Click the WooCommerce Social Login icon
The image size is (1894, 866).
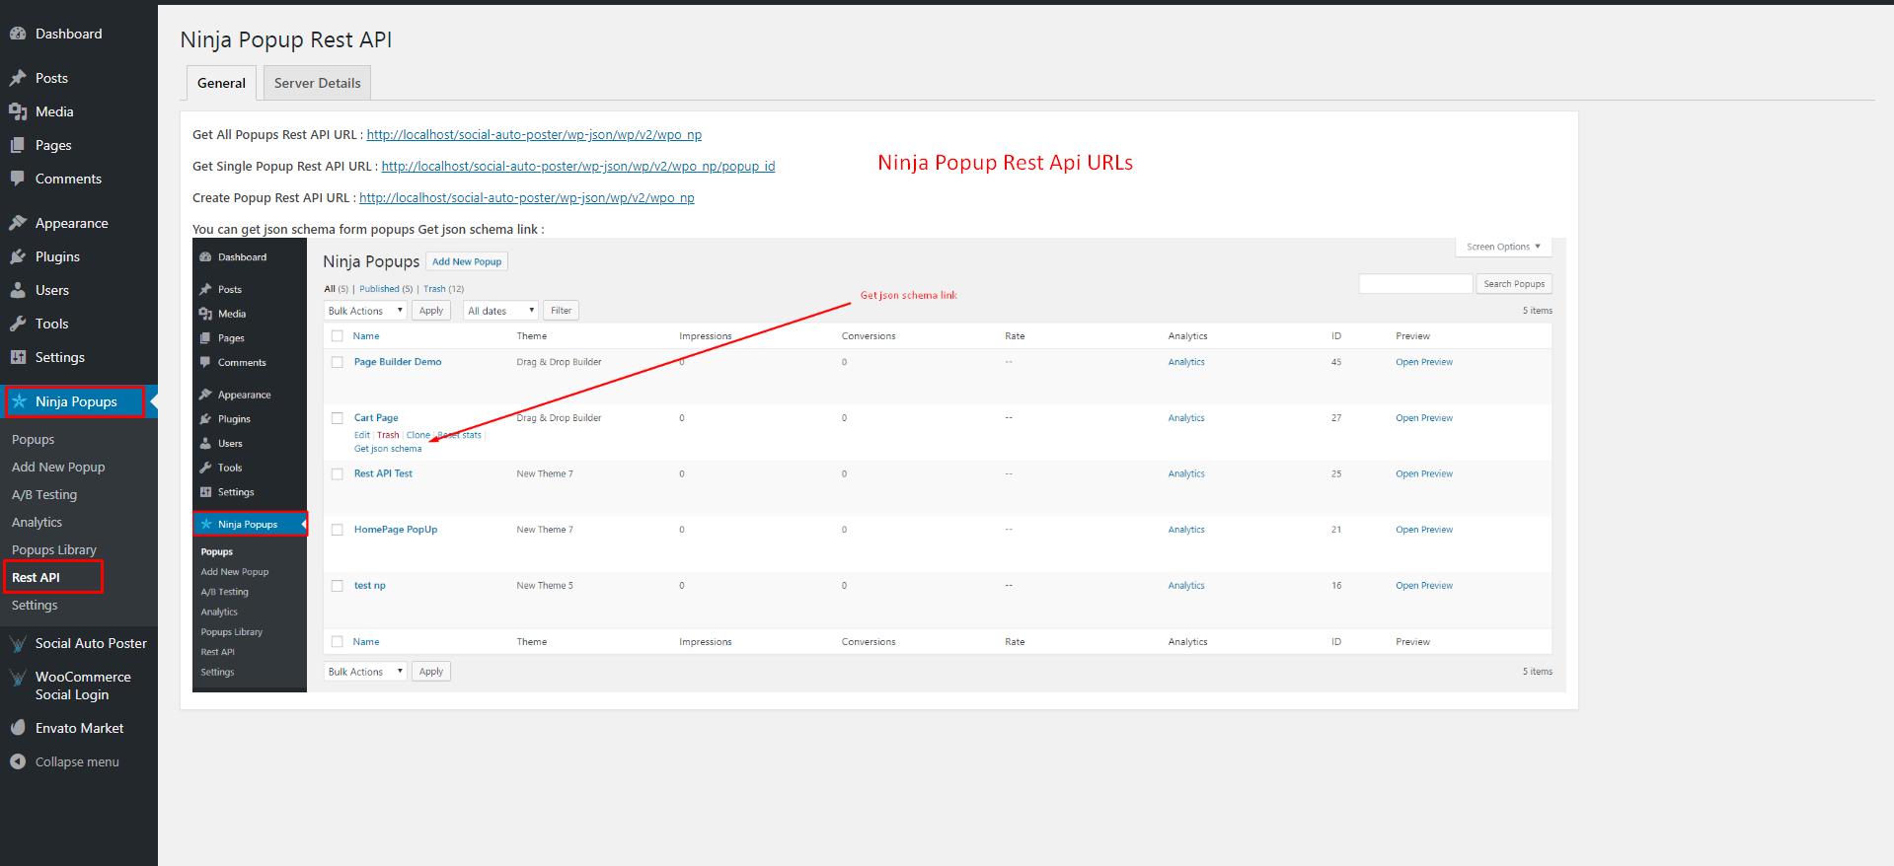pos(18,678)
